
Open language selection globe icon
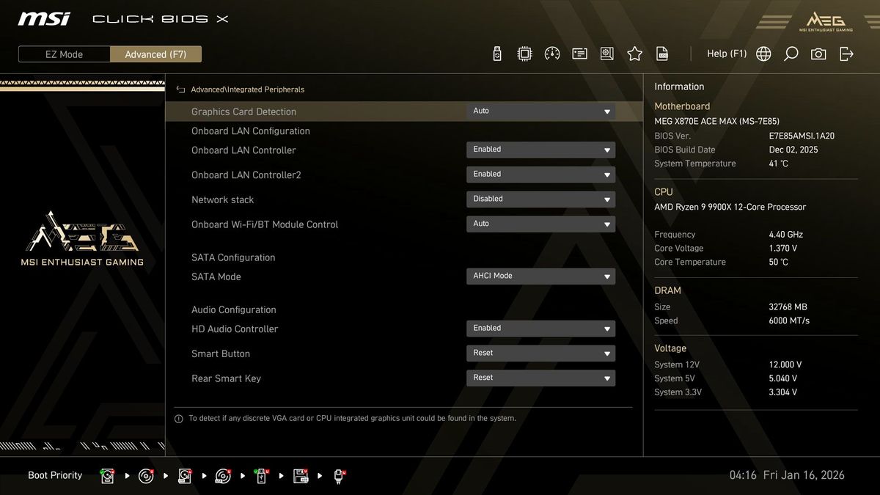[763, 54]
